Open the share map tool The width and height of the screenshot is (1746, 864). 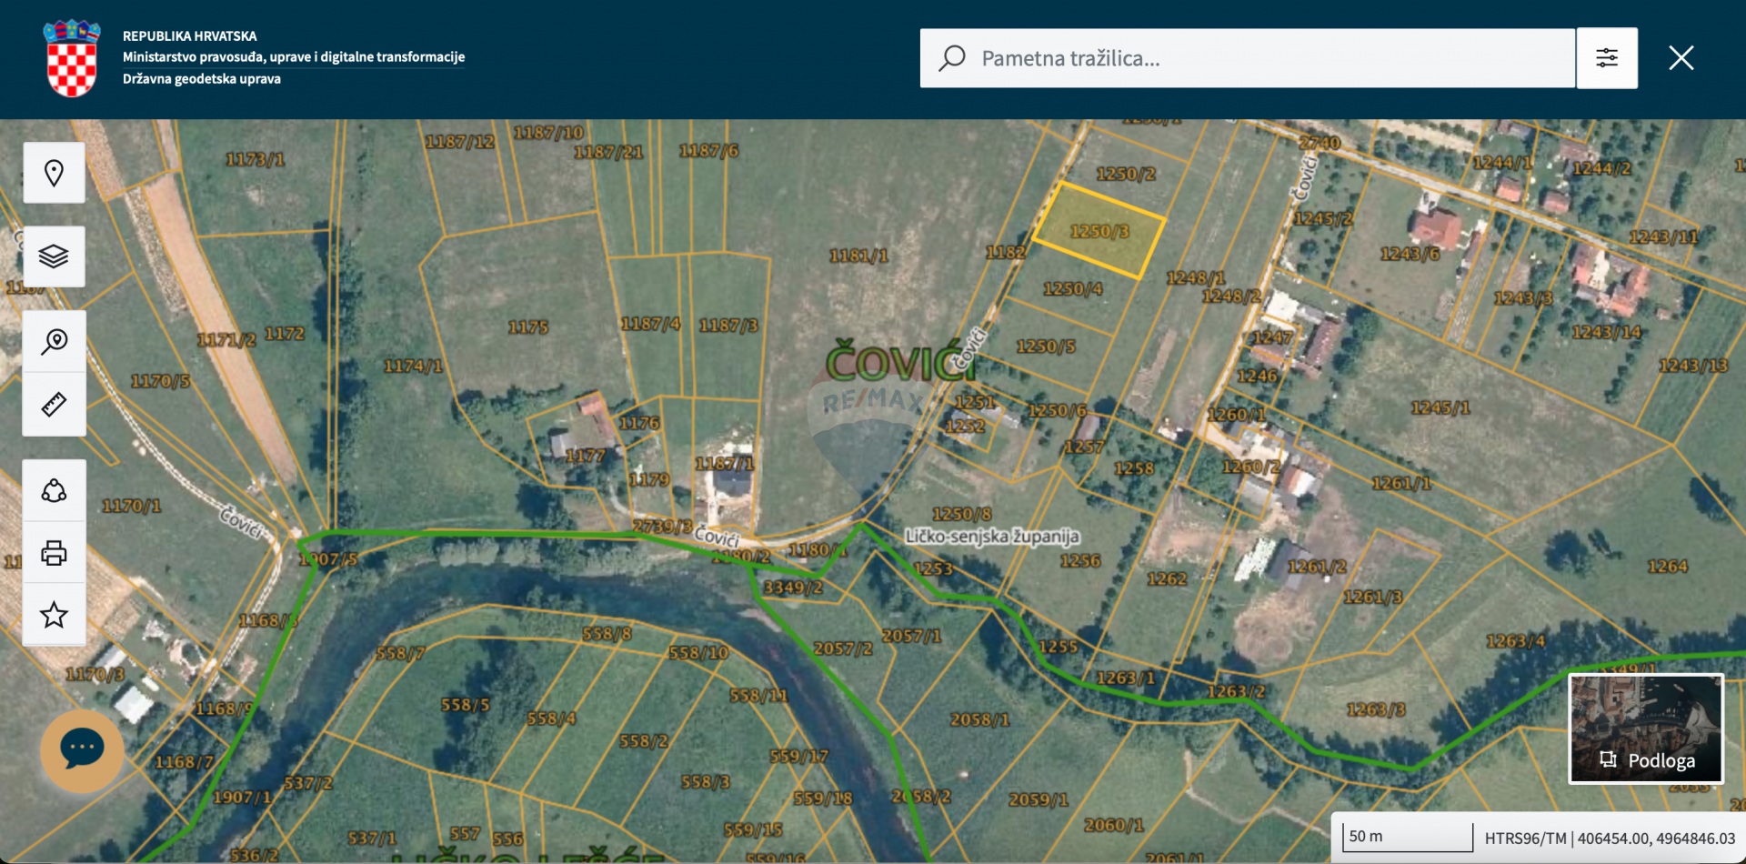pos(55,491)
